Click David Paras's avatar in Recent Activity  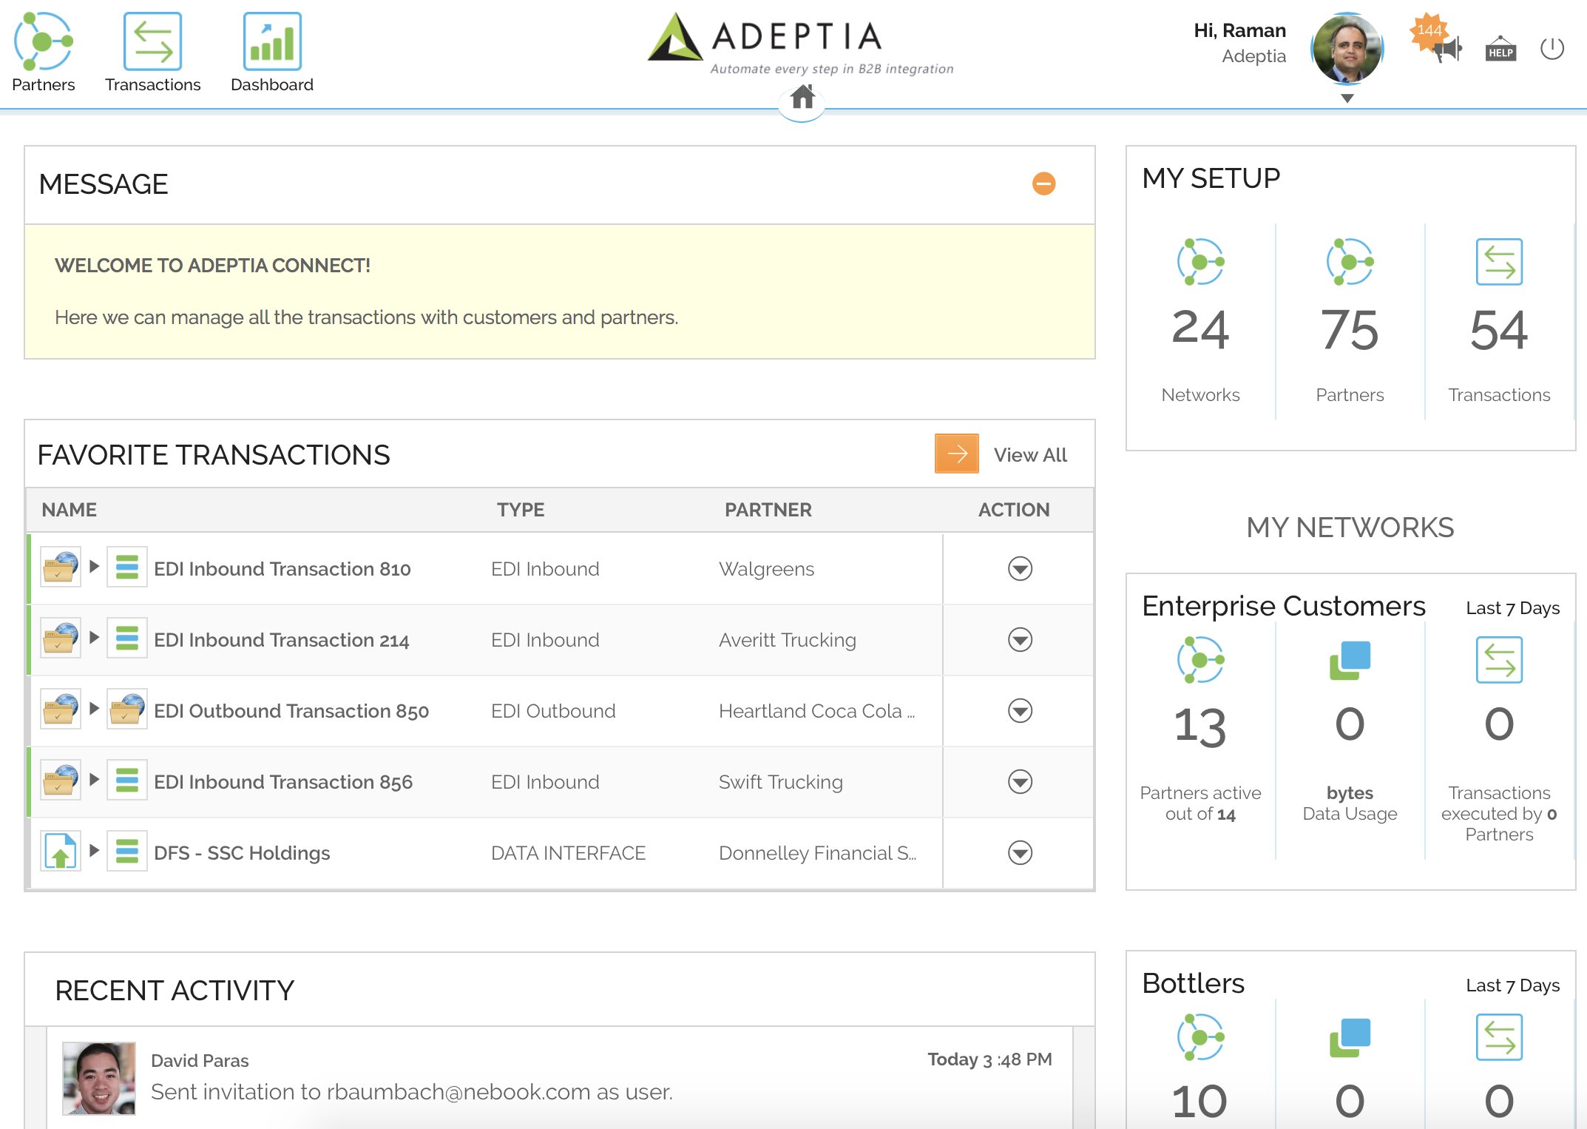(99, 1078)
